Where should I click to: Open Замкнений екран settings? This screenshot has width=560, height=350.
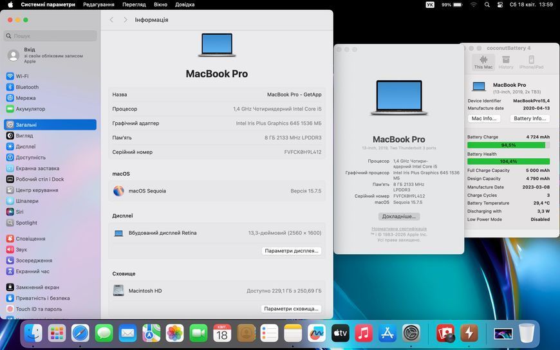coord(32,287)
